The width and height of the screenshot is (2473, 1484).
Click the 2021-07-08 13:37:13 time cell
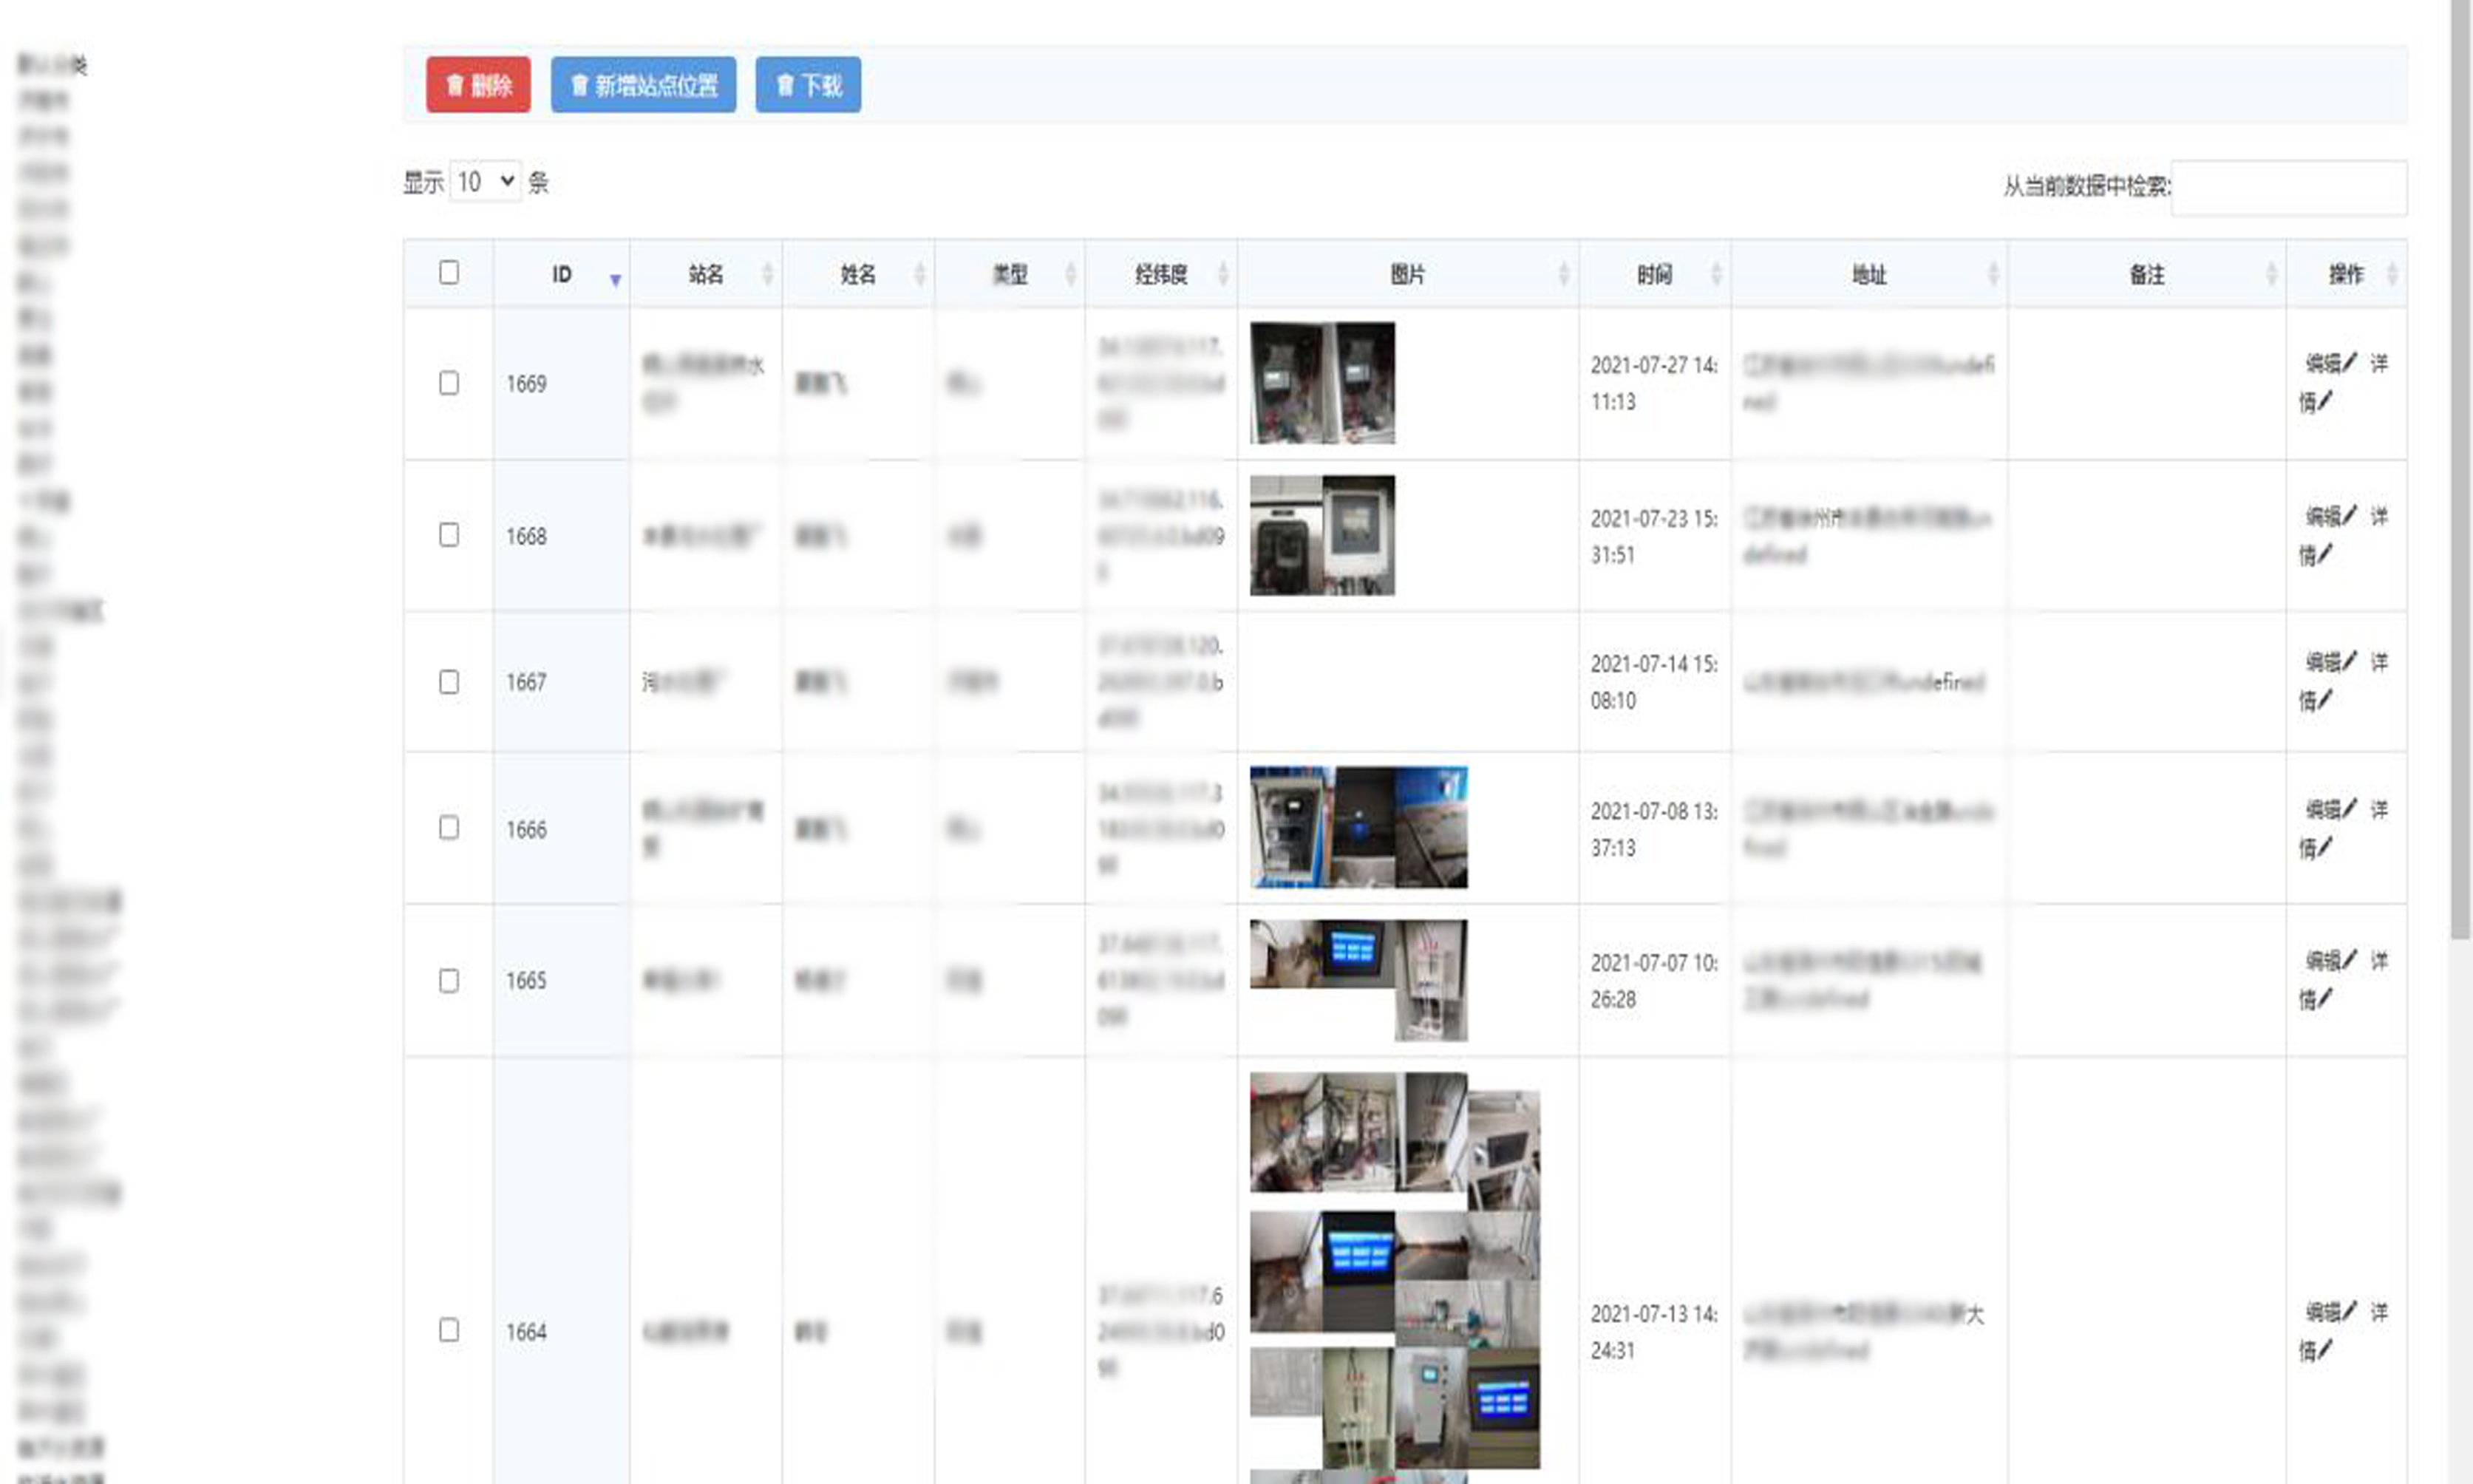tap(1654, 829)
